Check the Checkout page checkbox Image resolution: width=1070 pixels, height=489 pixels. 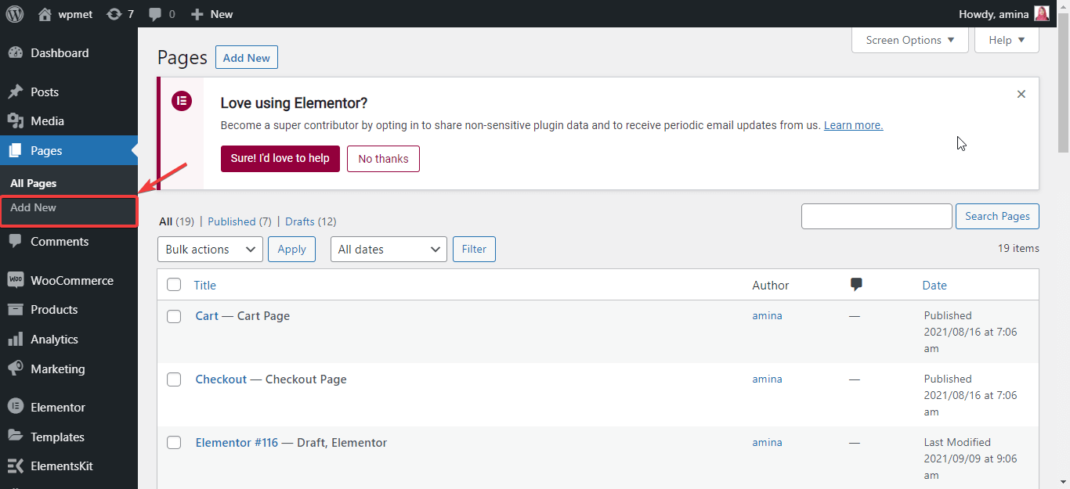[x=174, y=379]
